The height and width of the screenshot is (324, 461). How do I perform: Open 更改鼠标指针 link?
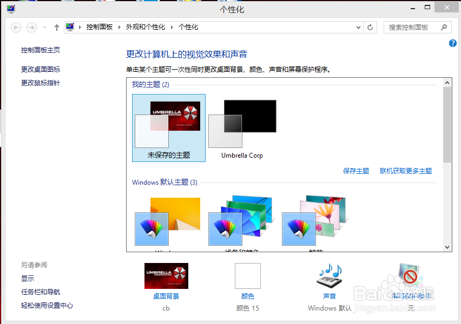tap(41, 83)
